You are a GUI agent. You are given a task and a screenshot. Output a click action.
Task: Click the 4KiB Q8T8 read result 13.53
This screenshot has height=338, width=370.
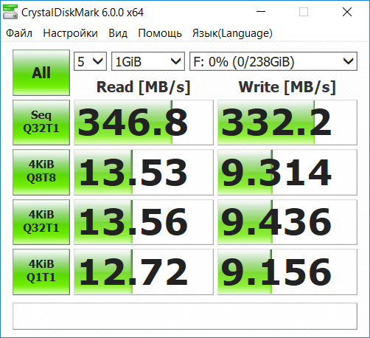click(144, 172)
